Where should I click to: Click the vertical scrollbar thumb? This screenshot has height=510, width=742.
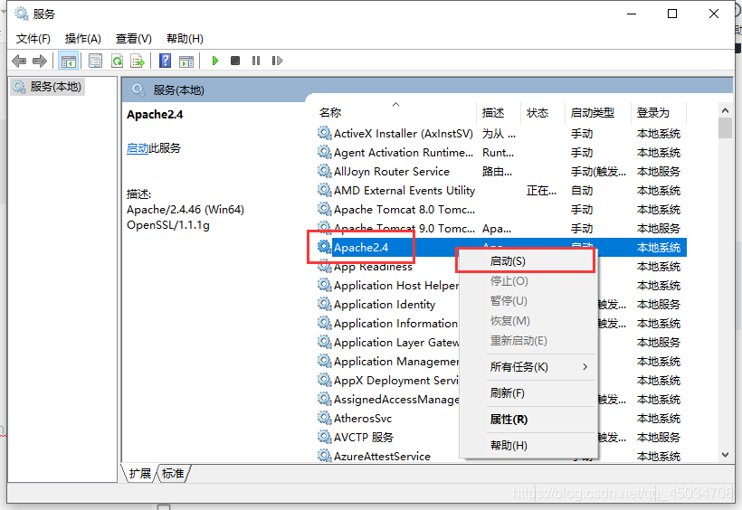[x=725, y=127]
